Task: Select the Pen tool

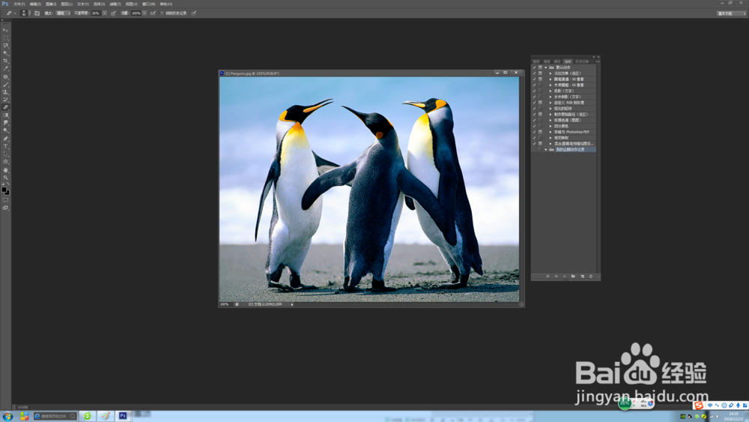Action: tap(6, 139)
